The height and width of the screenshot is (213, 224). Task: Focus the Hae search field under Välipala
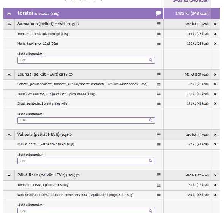(x=86, y=161)
